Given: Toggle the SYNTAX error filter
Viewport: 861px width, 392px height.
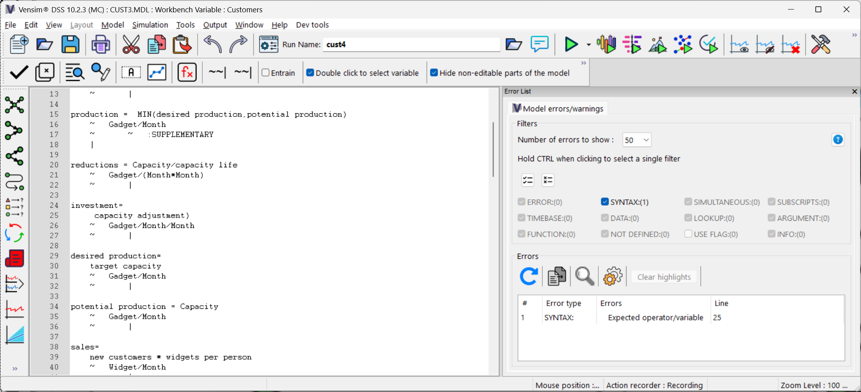Looking at the screenshot, I should [x=605, y=202].
